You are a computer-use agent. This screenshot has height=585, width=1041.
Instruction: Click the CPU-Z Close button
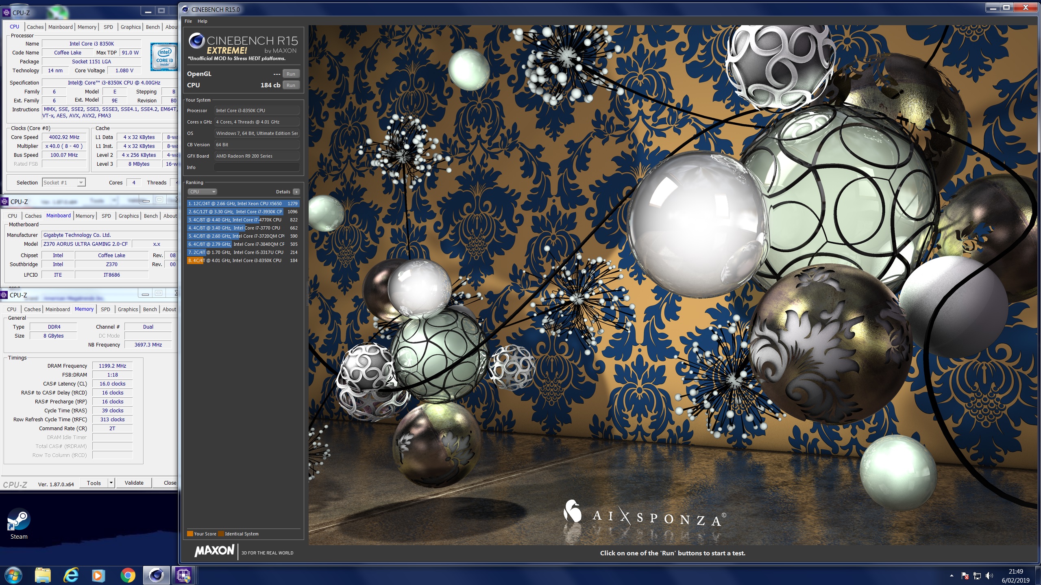[166, 483]
